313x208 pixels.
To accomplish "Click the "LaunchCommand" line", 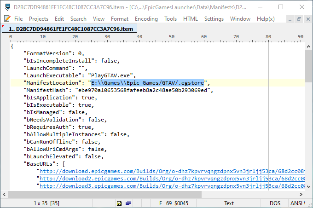I will pos(56,68).
